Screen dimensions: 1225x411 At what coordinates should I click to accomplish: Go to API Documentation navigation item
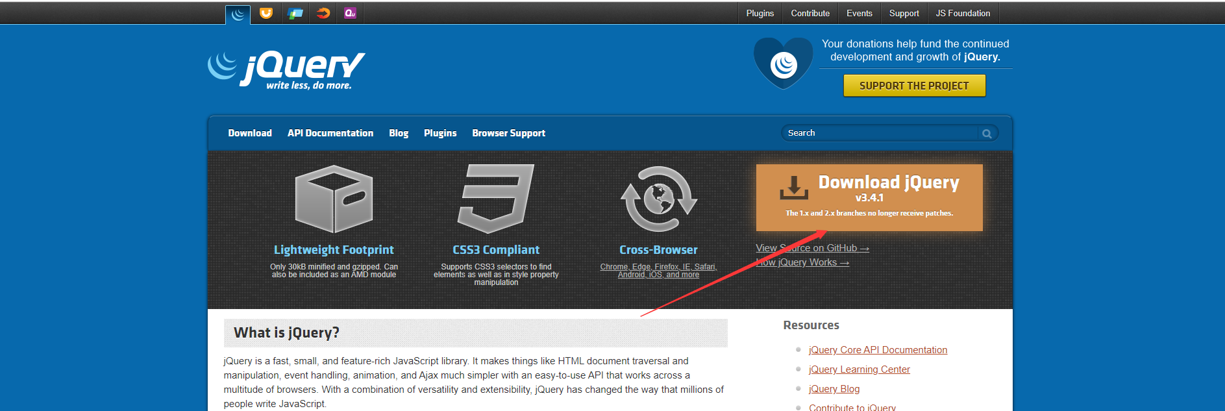(x=330, y=133)
